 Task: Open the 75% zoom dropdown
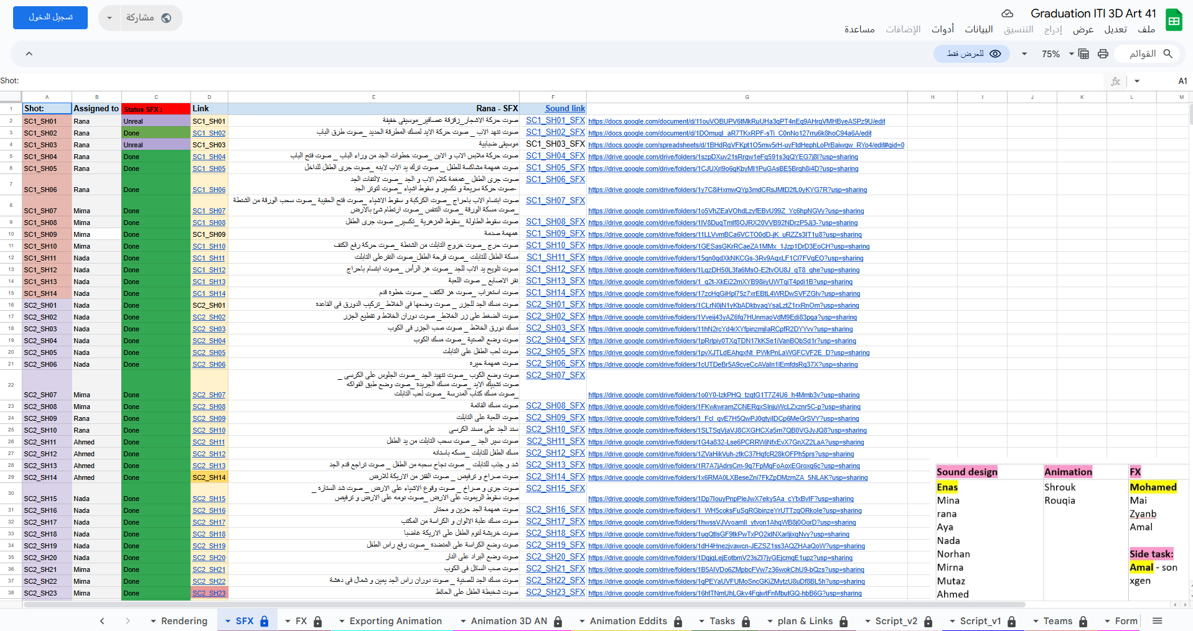tap(1057, 54)
